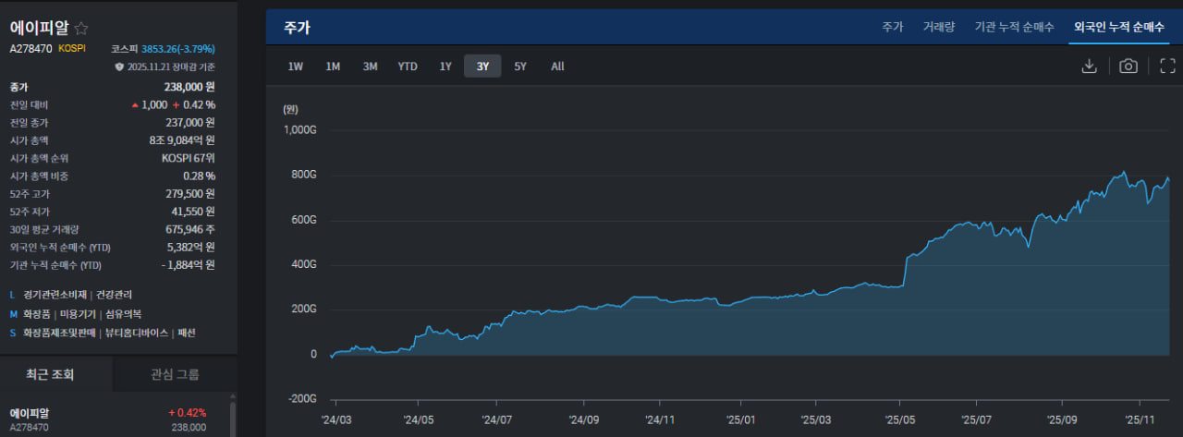Download the chart data
The width and height of the screenshot is (1183, 437).
pyautogui.click(x=1089, y=66)
